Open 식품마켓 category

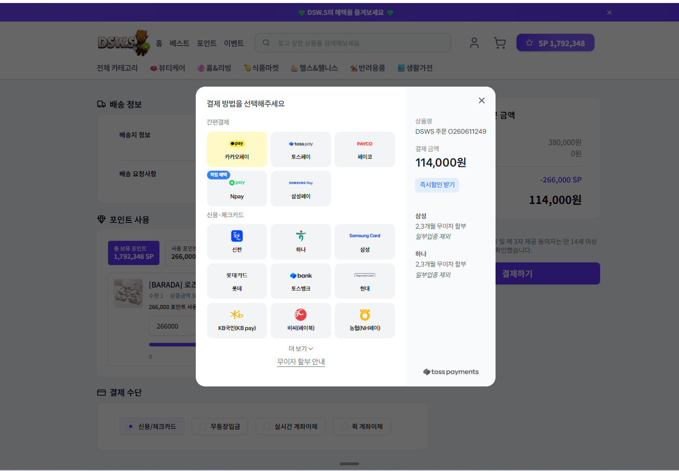[261, 68]
